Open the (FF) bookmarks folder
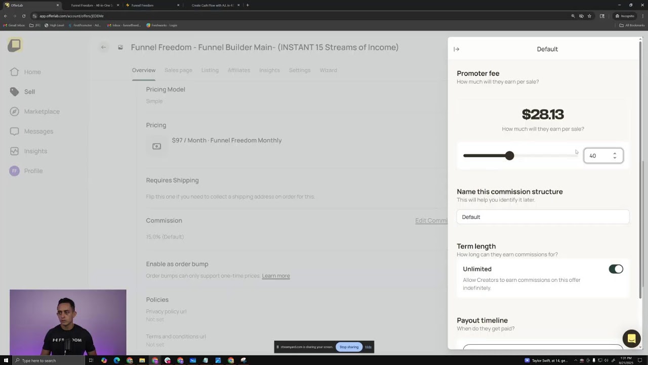Image resolution: width=648 pixels, height=365 pixels. pos(35,25)
